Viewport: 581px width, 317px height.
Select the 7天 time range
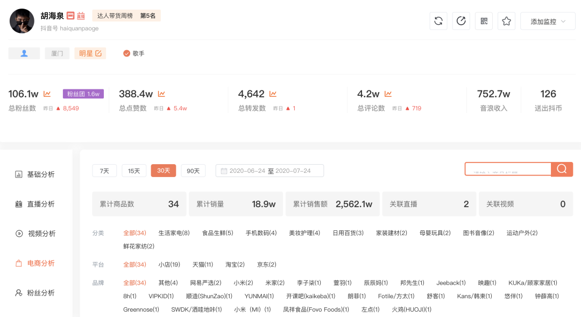pyautogui.click(x=104, y=171)
